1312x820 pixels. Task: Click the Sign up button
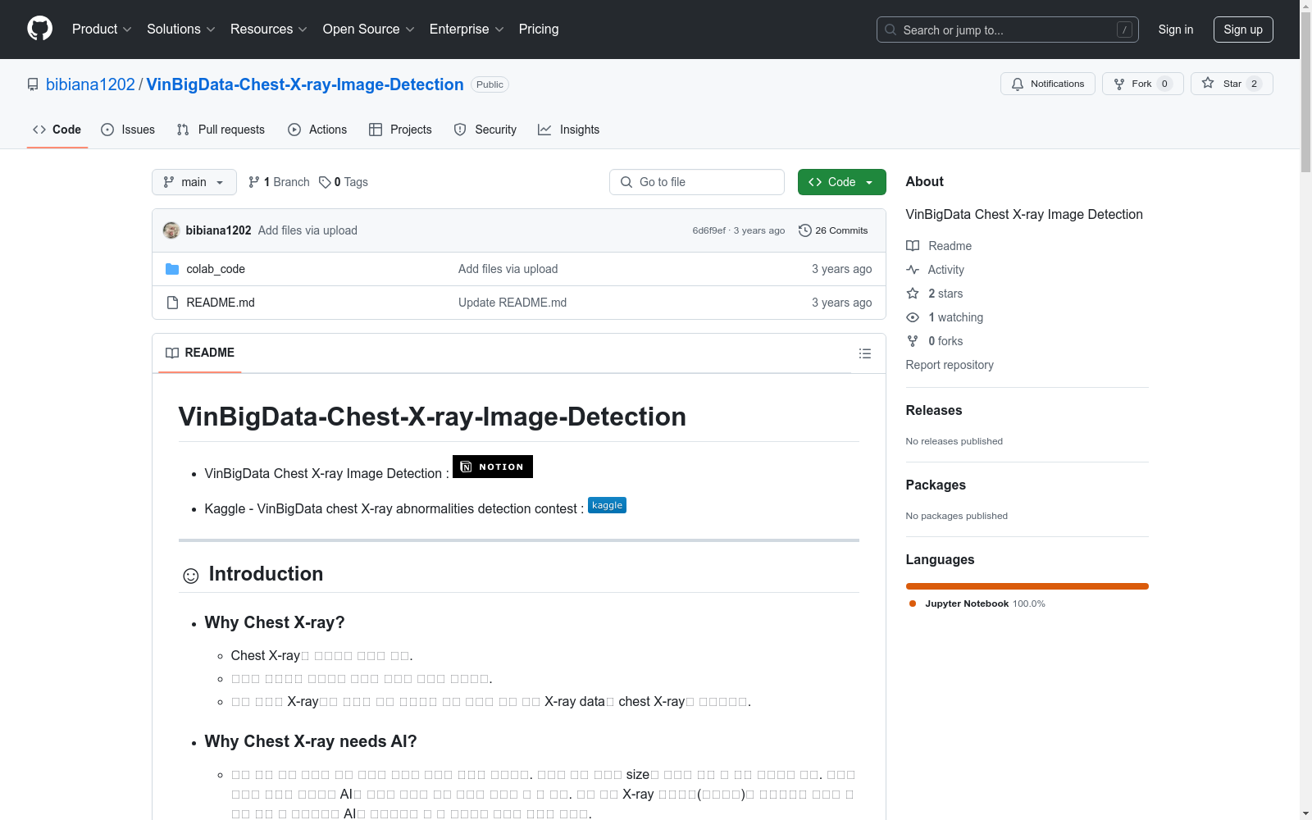pyautogui.click(x=1243, y=30)
